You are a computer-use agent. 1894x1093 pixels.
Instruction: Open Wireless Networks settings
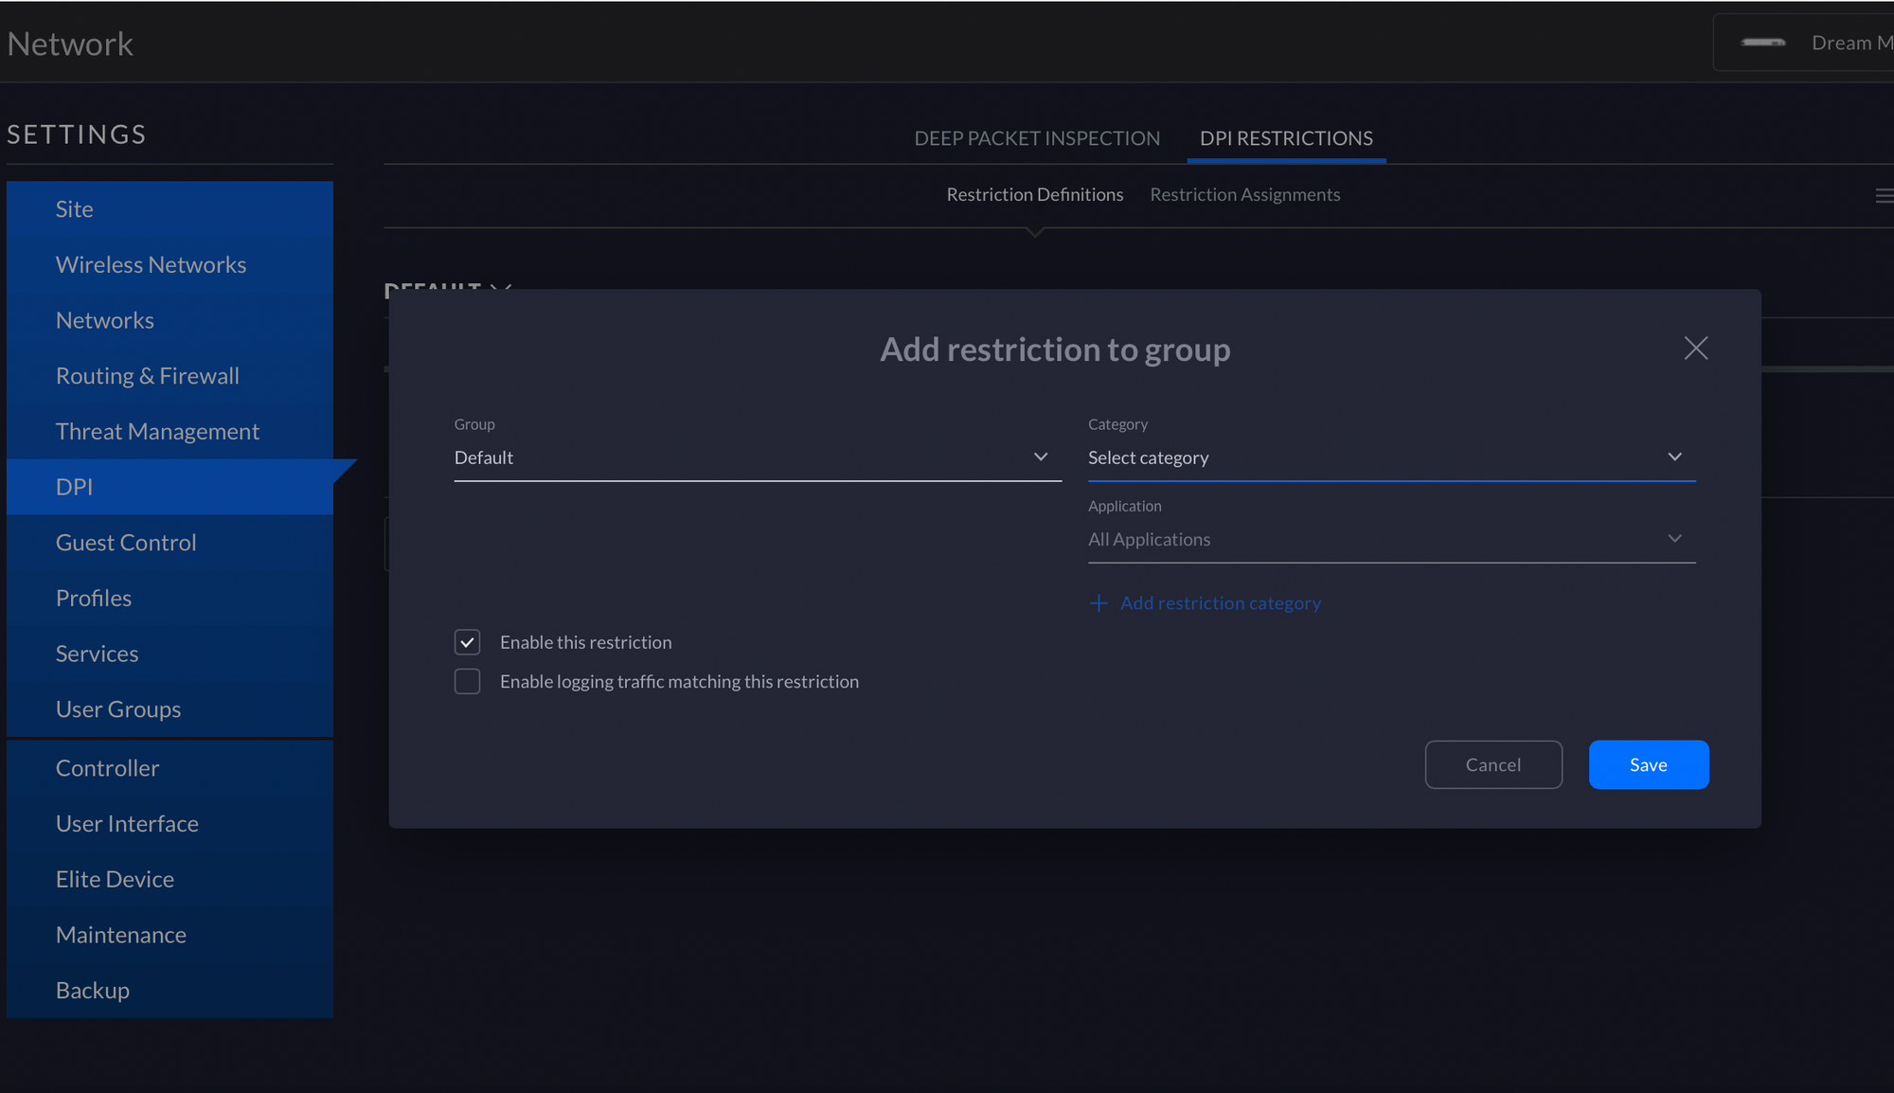click(x=170, y=264)
